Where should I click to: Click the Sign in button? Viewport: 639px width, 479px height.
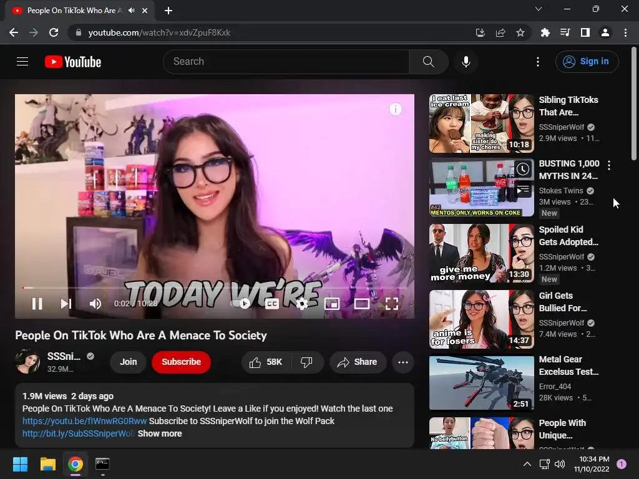pos(587,62)
